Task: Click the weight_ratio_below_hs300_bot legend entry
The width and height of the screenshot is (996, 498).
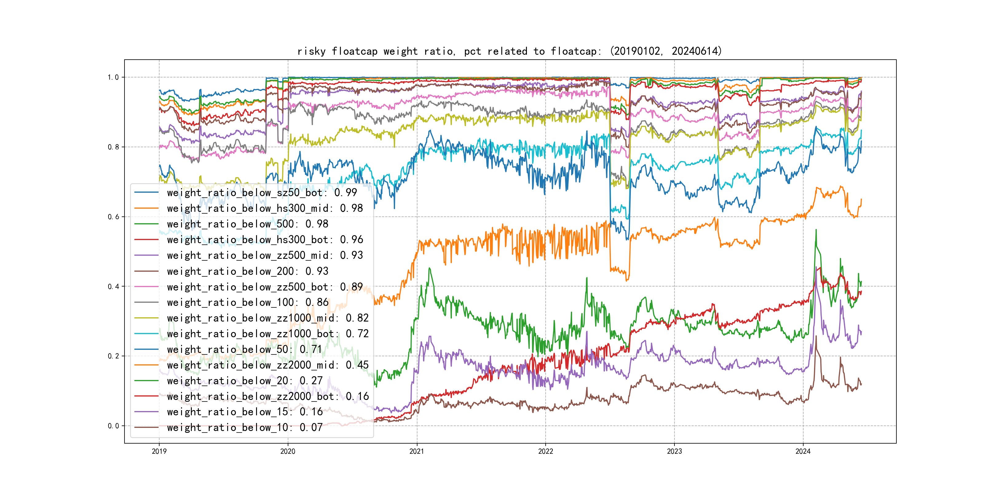Action: point(265,240)
